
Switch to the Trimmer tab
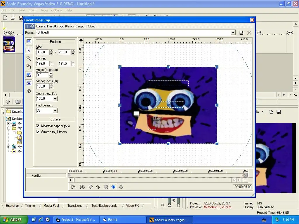point(30,206)
